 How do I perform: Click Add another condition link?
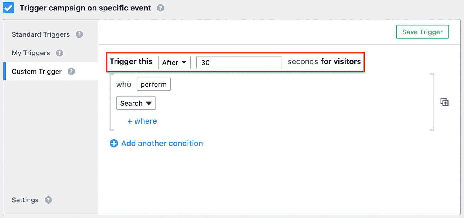(x=162, y=143)
